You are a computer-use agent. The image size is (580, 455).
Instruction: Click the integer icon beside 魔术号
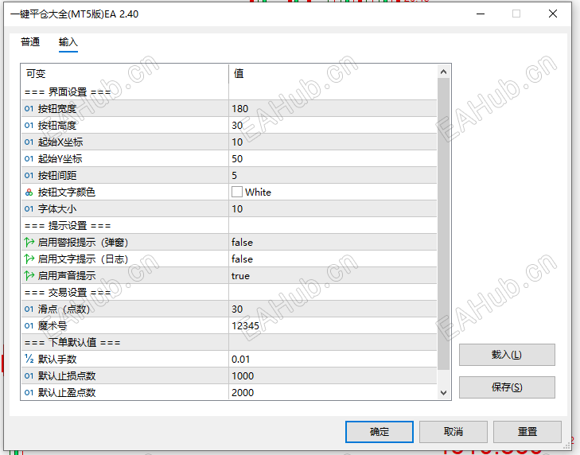click(x=29, y=326)
